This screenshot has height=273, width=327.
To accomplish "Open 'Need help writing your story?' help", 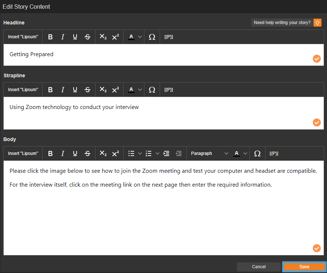I will point(286,23).
